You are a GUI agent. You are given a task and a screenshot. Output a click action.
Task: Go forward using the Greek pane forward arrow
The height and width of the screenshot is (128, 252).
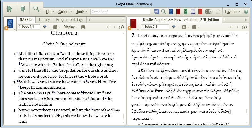click(x=237, y=27)
